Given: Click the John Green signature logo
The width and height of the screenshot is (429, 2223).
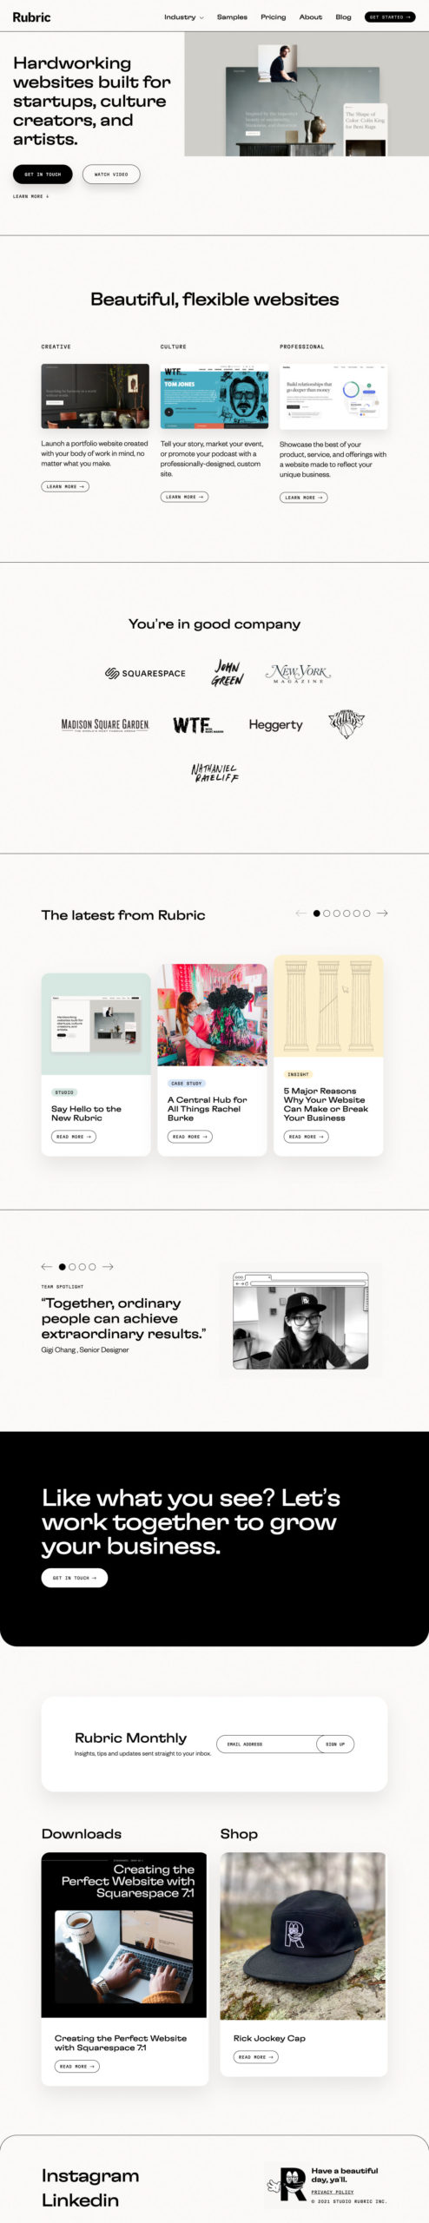Looking at the screenshot, I should click(x=228, y=672).
